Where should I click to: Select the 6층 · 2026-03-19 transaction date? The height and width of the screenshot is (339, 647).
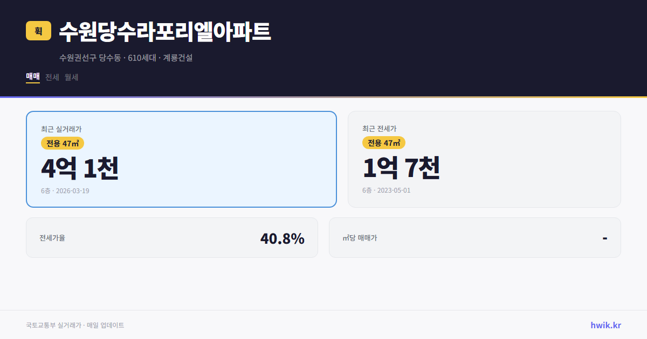(x=66, y=190)
